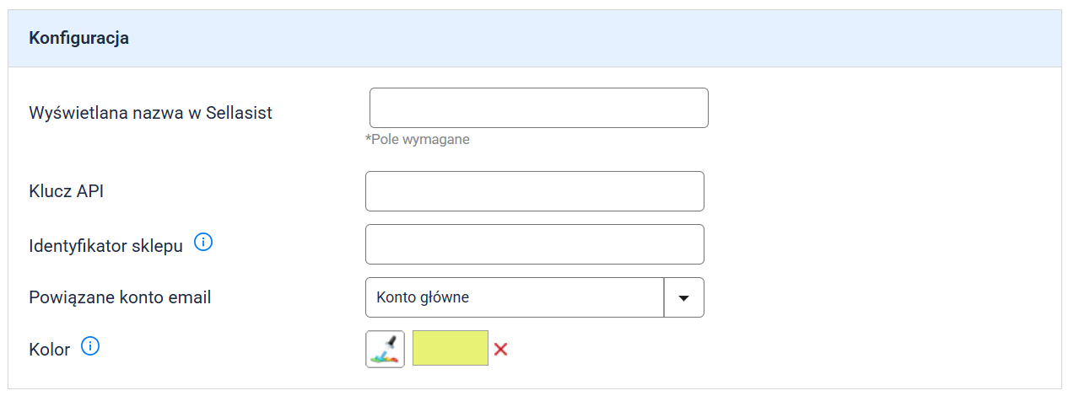Click into the Klucz API input field

[x=534, y=191]
